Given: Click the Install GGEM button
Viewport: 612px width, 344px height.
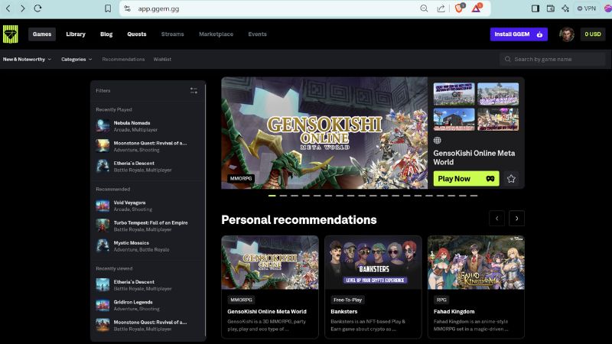Looking at the screenshot, I should tap(519, 34).
